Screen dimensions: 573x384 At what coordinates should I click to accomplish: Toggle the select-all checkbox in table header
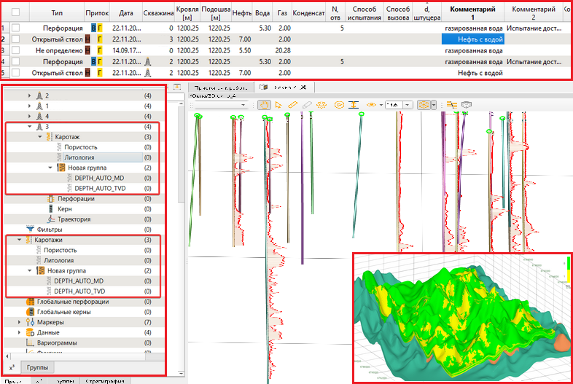pyautogui.click(x=16, y=12)
